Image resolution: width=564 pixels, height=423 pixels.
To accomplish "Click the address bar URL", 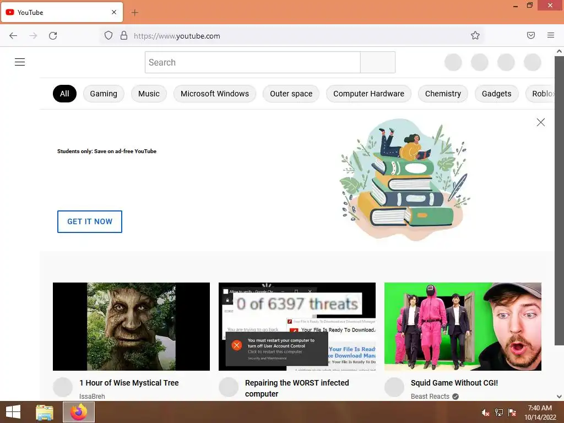I will 177,36.
